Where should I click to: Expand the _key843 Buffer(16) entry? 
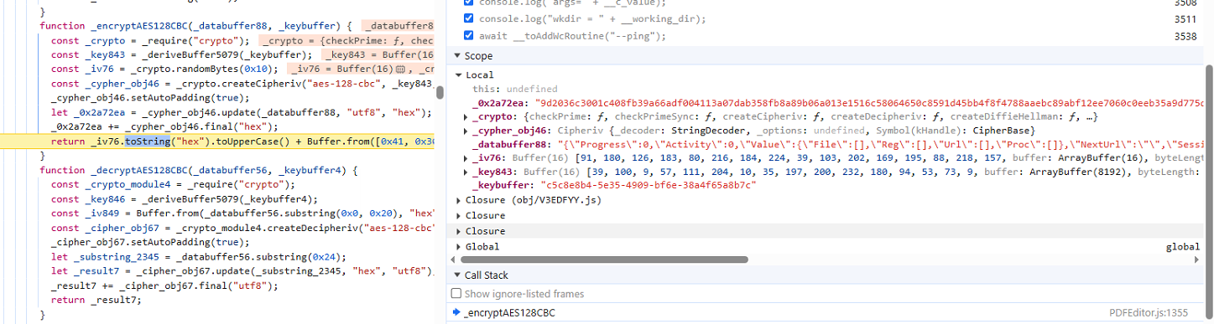pos(466,172)
